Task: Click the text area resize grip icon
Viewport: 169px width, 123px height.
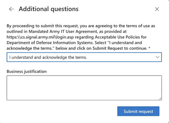Action: coord(160,99)
